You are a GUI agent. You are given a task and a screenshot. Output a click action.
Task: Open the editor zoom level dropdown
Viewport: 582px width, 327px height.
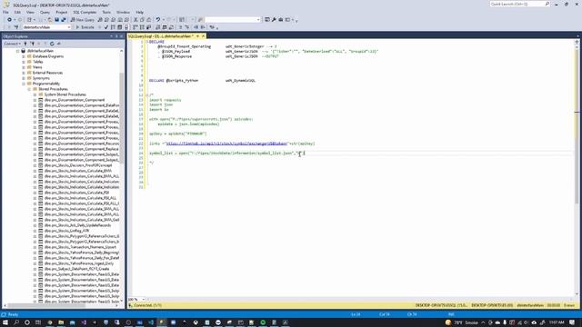(144, 299)
